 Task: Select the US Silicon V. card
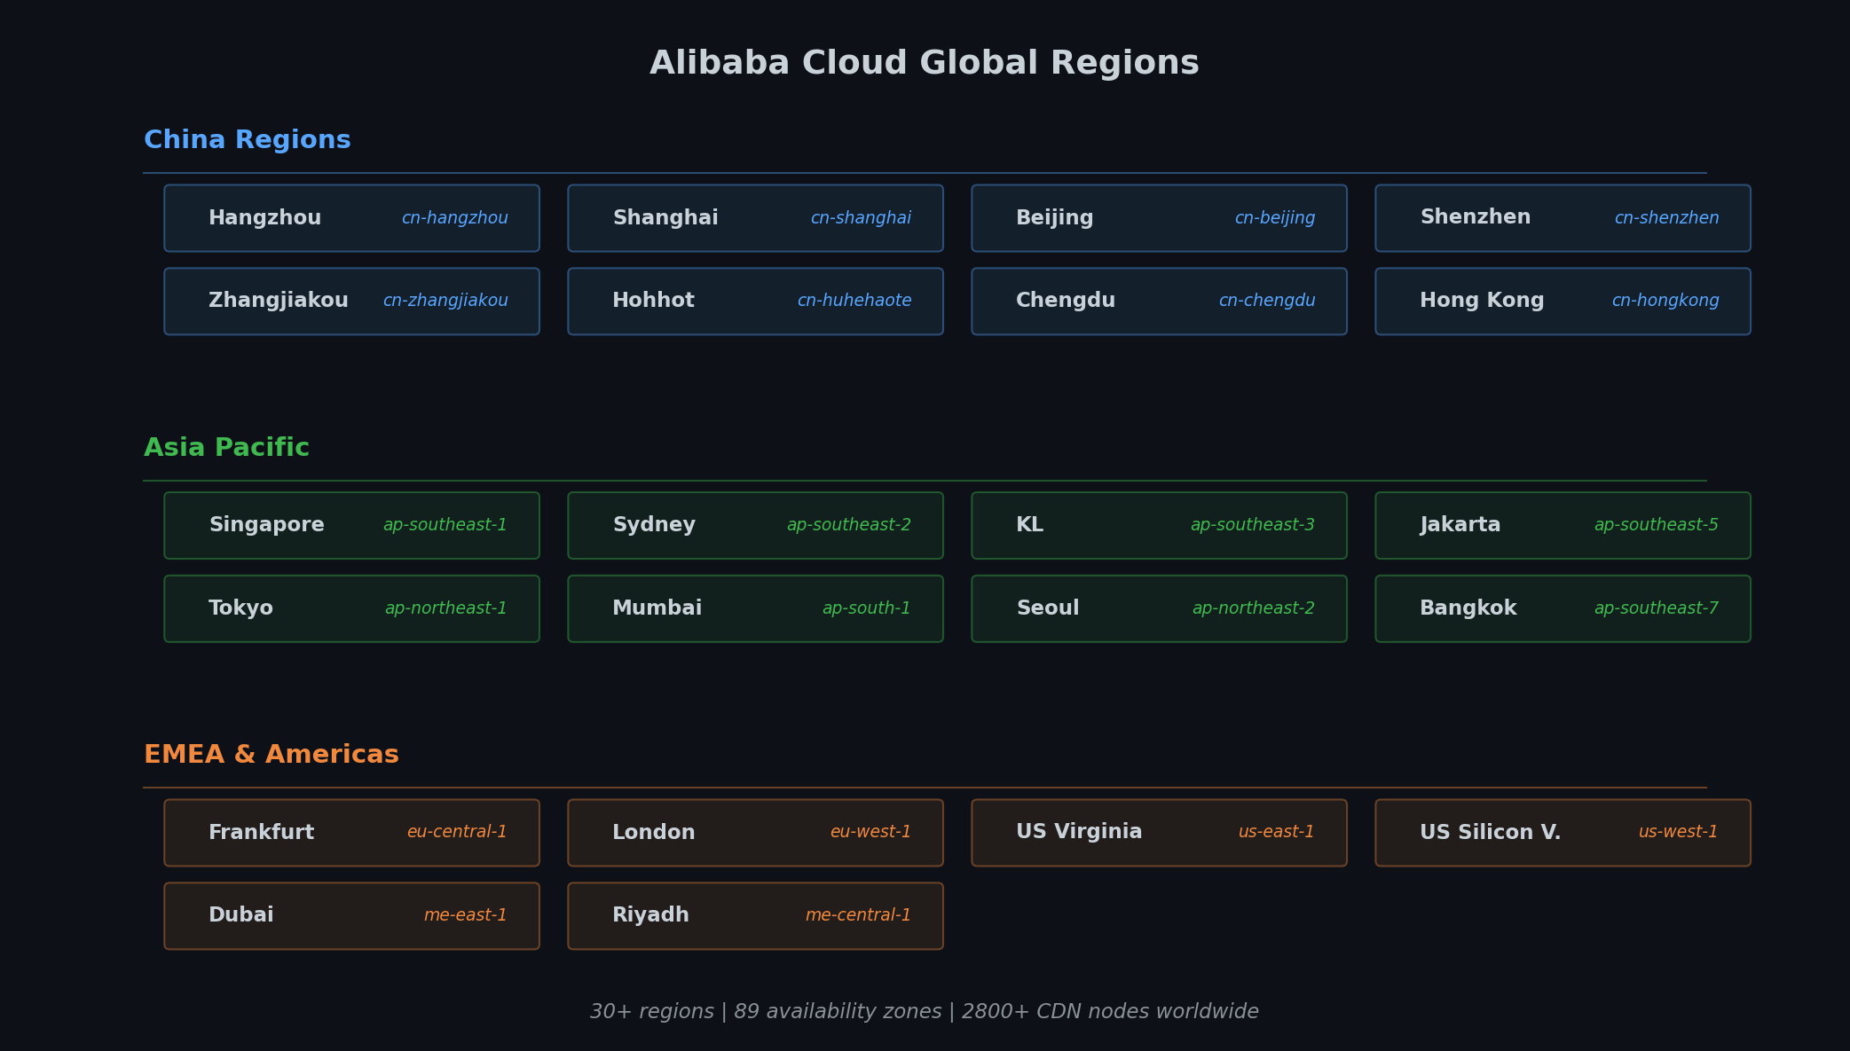(1563, 833)
